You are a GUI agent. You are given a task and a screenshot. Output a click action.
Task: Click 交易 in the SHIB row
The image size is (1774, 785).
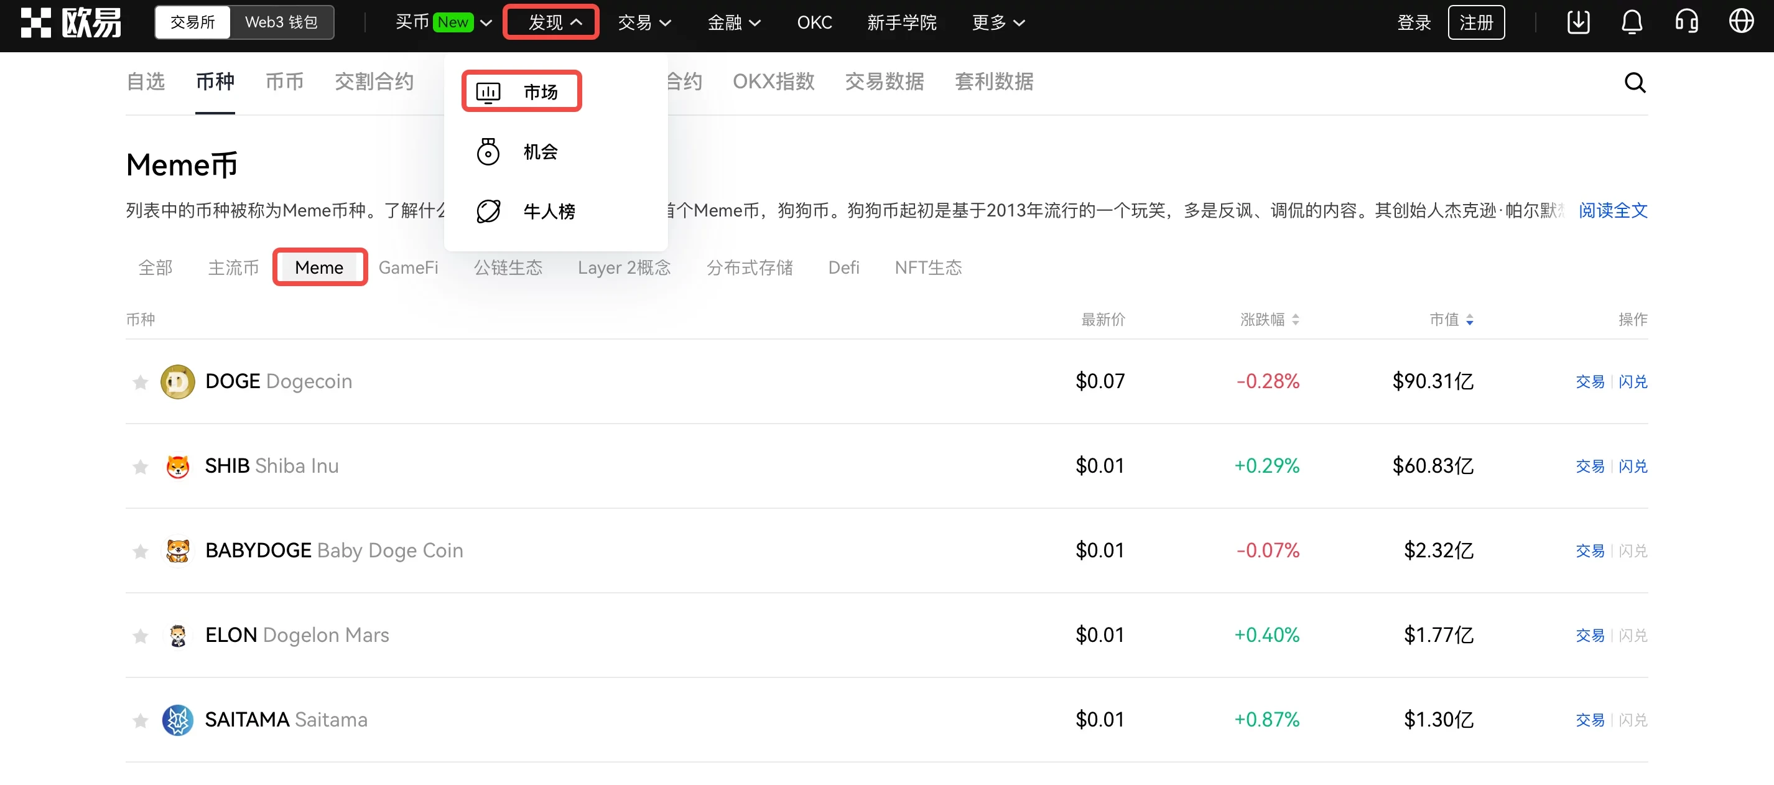(1590, 467)
